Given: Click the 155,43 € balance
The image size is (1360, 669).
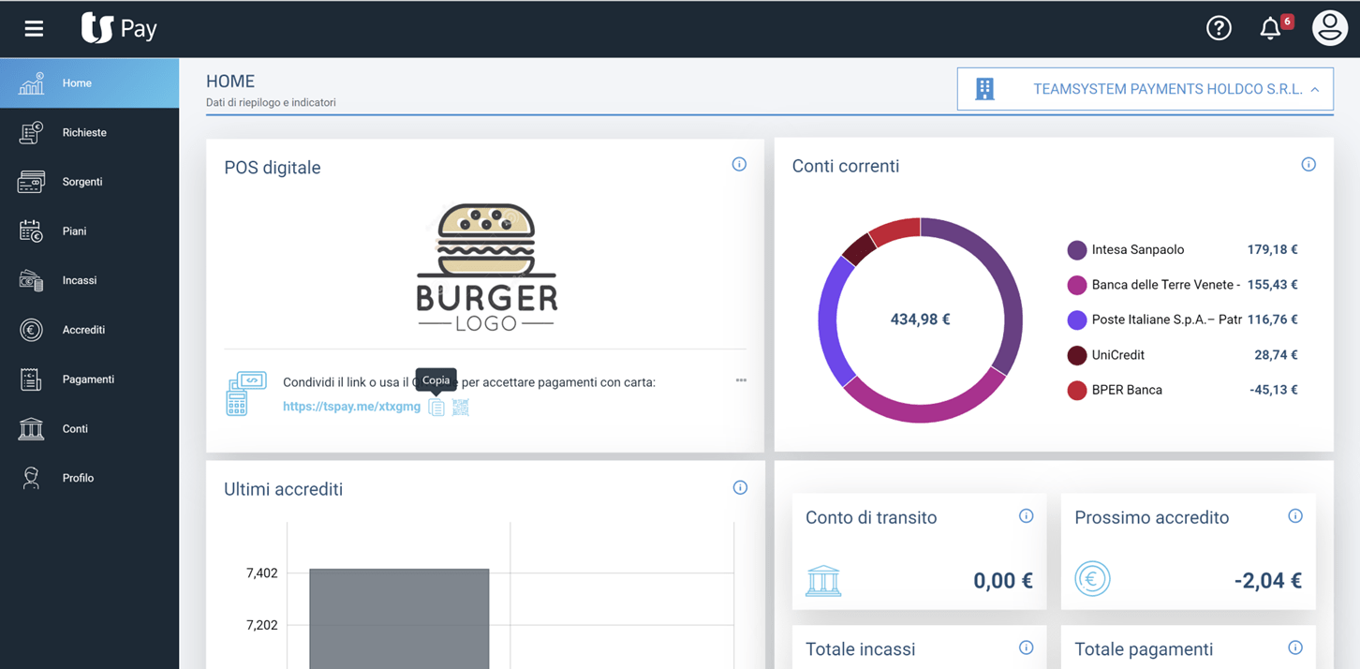Looking at the screenshot, I should point(1272,285).
